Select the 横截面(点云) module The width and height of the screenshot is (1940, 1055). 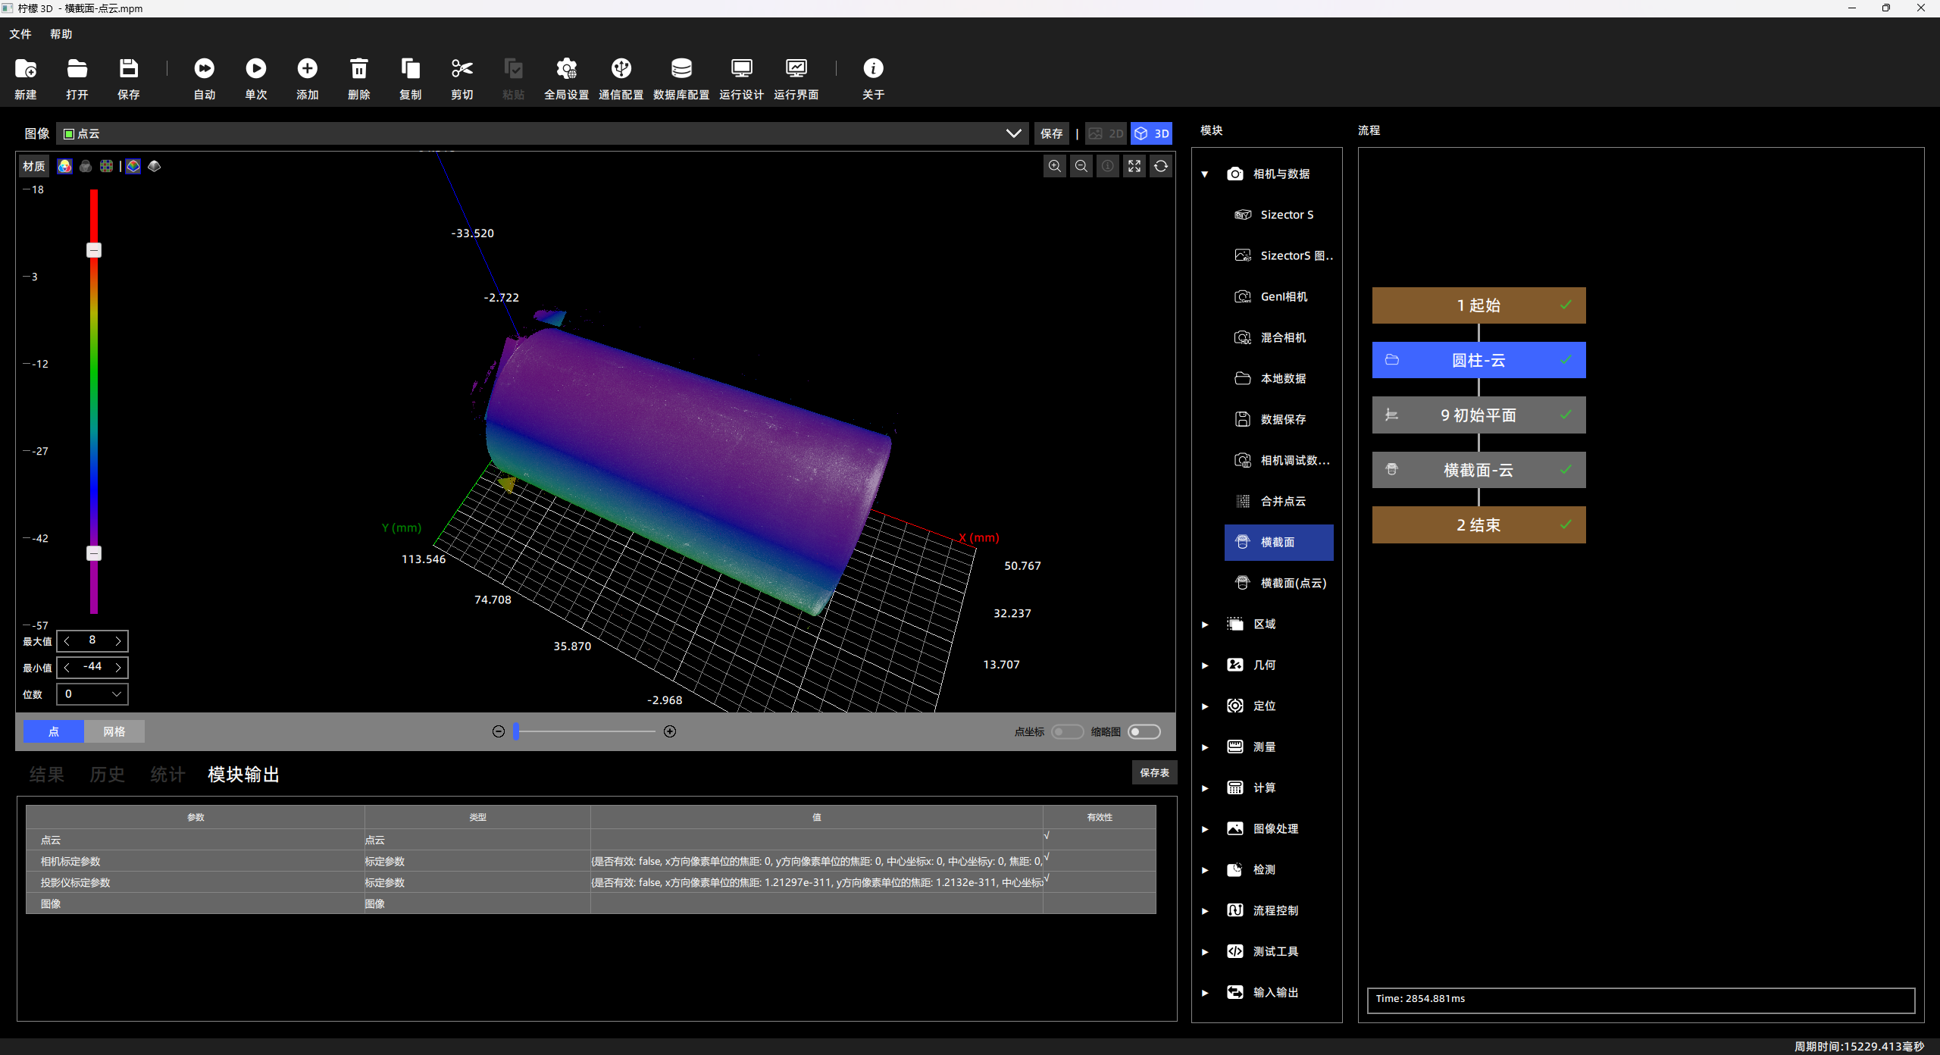tap(1279, 583)
